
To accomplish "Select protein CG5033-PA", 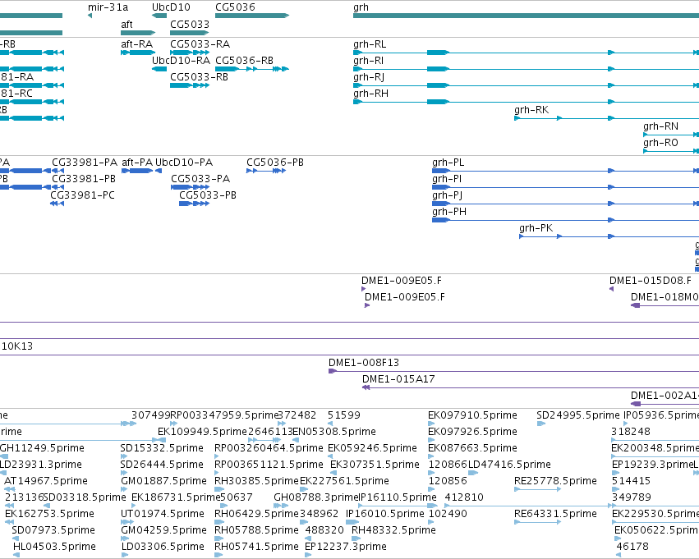I will point(200,179).
